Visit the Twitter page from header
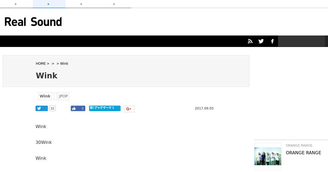 click(261, 41)
